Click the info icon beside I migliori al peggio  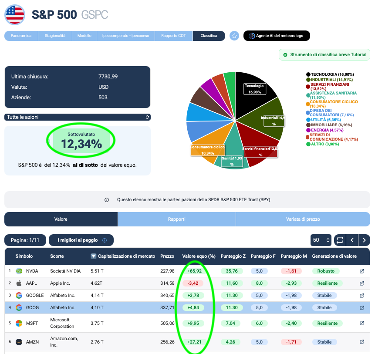pyautogui.click(x=105, y=240)
